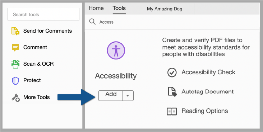Click the Add button under Accessibility
This screenshot has width=263, height=132.
click(111, 96)
